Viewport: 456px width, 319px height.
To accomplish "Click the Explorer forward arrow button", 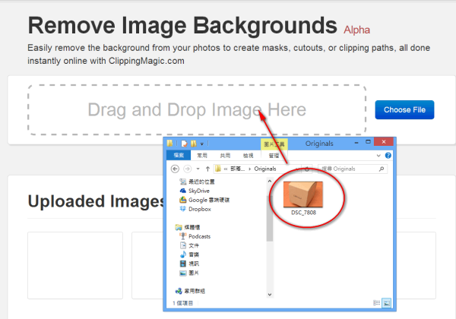I will point(188,169).
